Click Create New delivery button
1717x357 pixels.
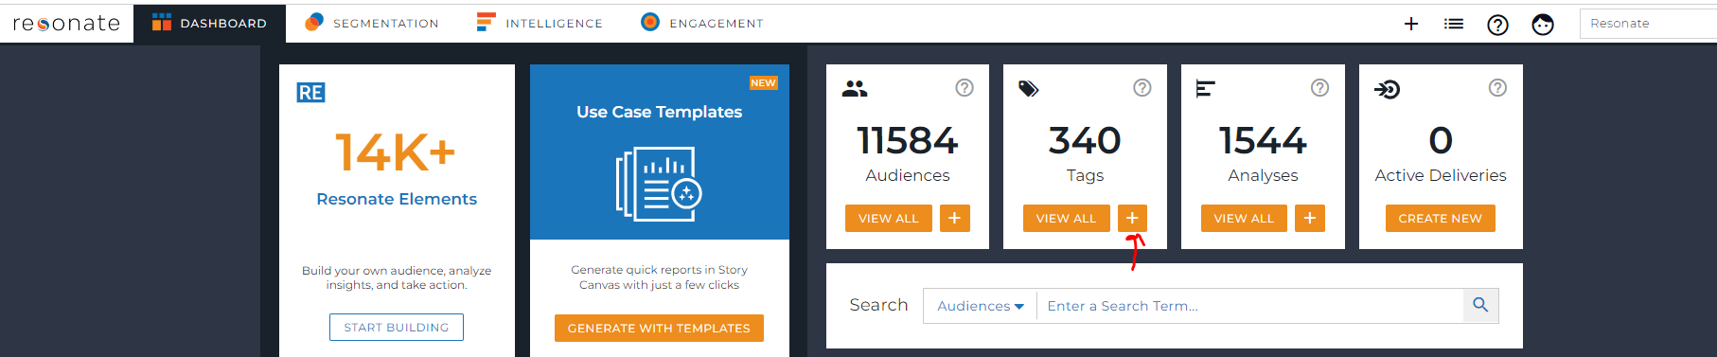[1441, 218]
